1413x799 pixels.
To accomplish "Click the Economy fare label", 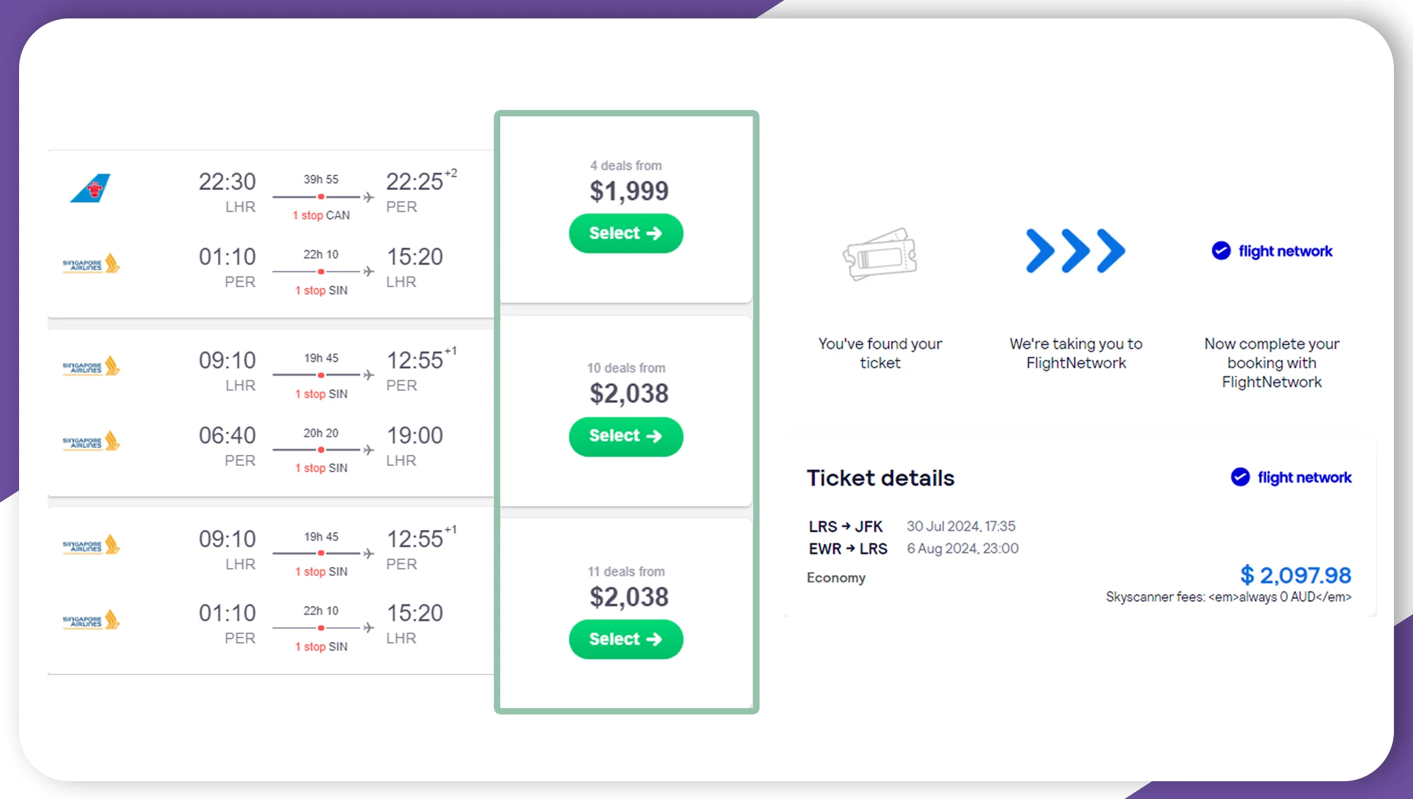I will coord(836,578).
